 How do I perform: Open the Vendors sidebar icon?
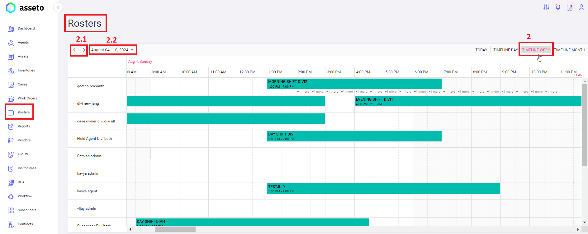[11, 140]
